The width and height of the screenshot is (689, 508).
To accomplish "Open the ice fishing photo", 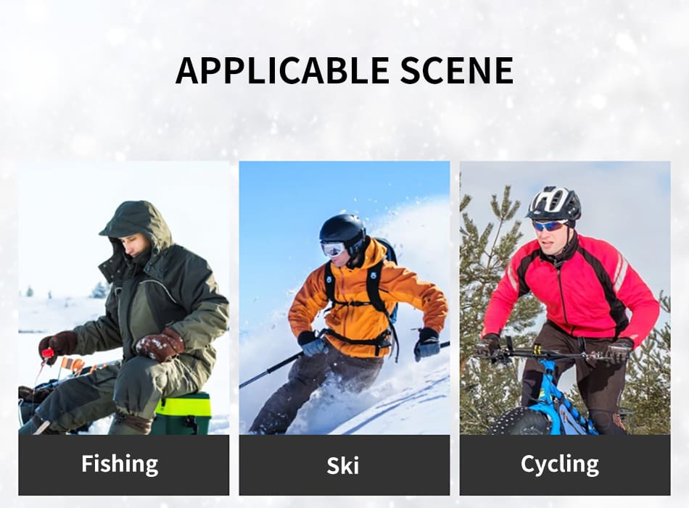I will [123, 298].
